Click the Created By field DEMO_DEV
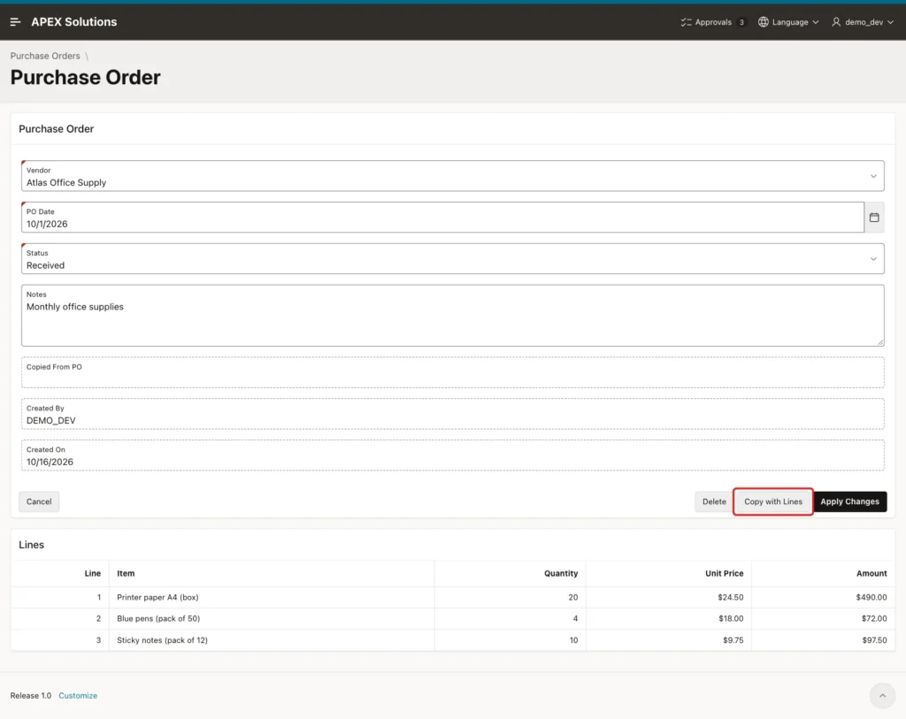This screenshot has height=719, width=906. coord(452,414)
